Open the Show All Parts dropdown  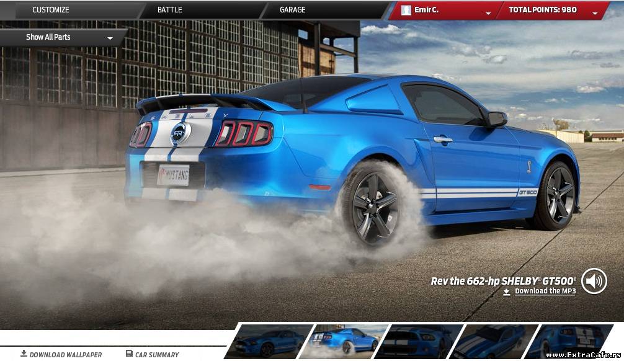click(64, 37)
